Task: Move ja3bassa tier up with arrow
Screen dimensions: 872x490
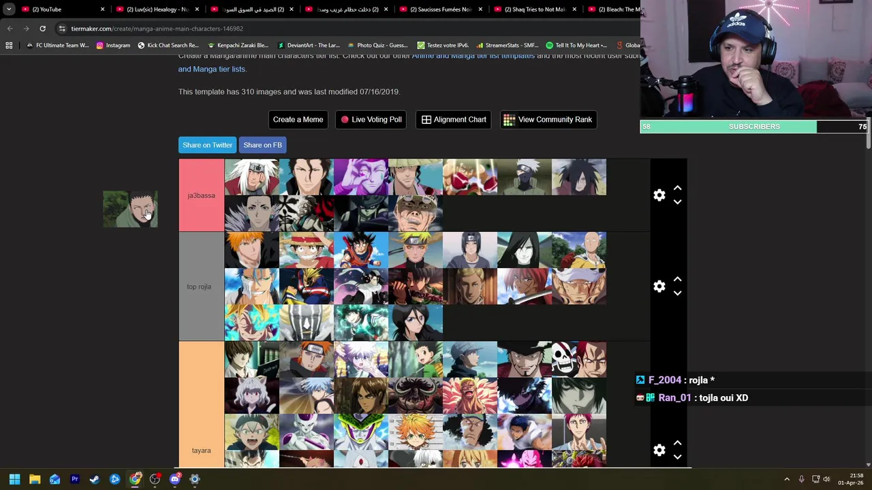Action: click(x=677, y=188)
